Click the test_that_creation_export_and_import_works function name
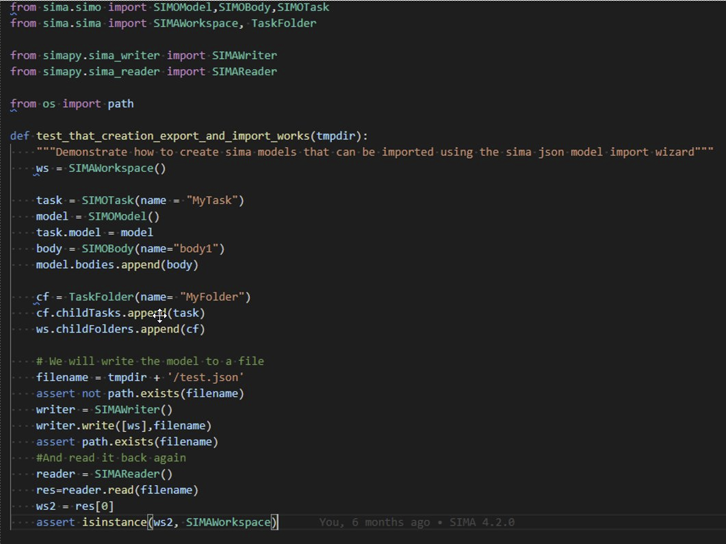Viewport: 726px width, 544px height. tap(175, 135)
